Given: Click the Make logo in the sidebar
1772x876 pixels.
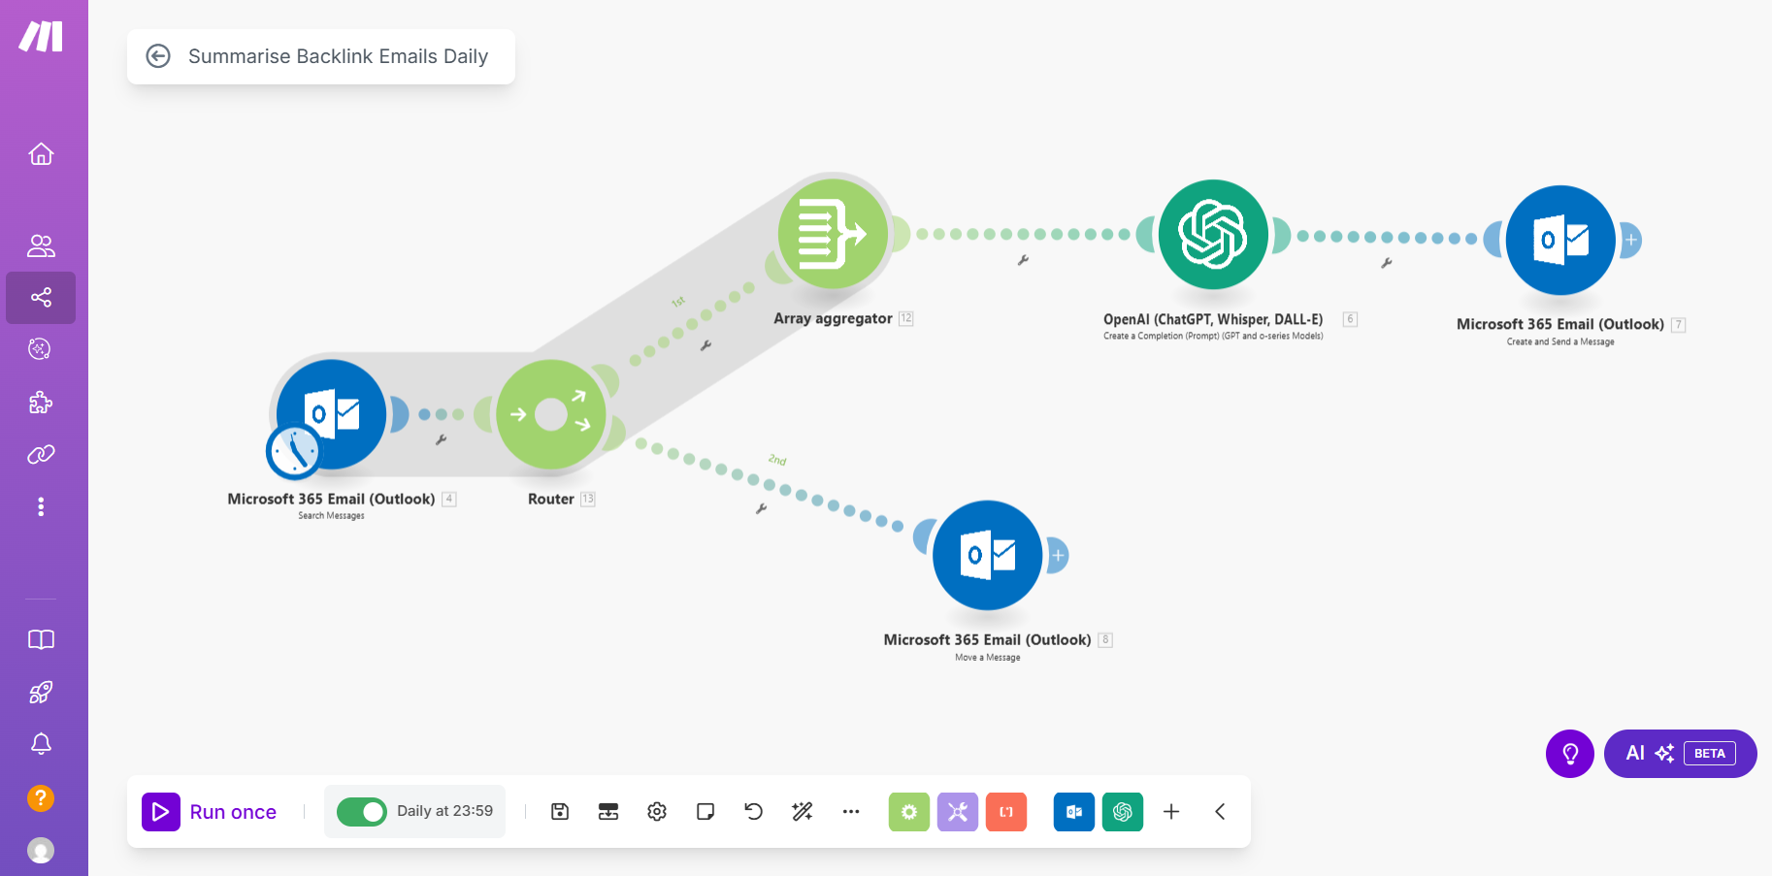Looking at the screenshot, I should tap(41, 37).
